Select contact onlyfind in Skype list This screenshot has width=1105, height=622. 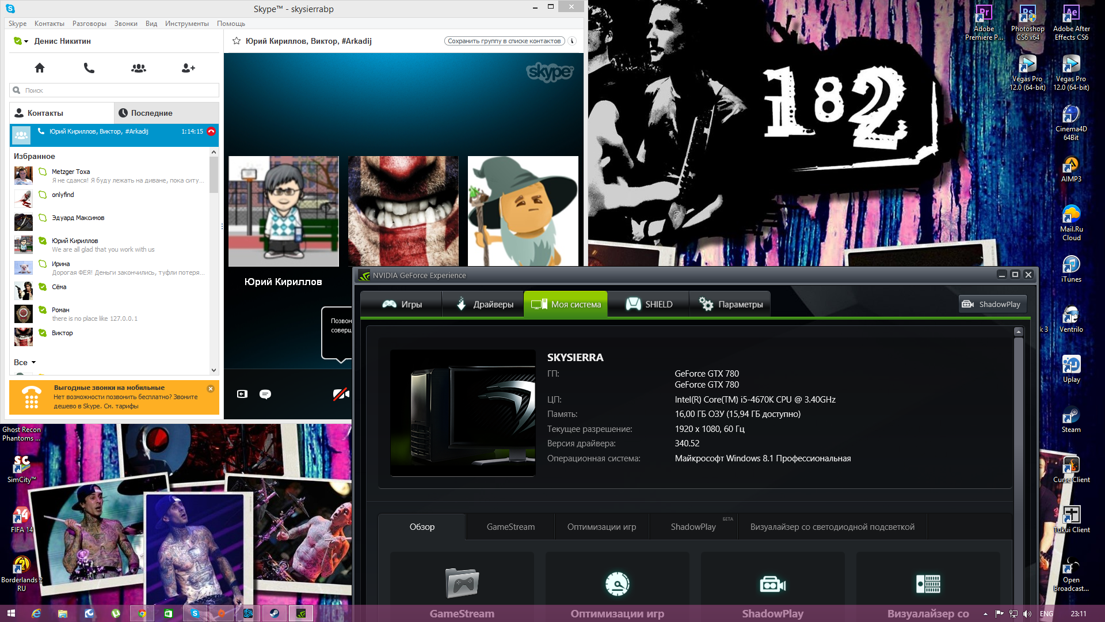[109, 199]
